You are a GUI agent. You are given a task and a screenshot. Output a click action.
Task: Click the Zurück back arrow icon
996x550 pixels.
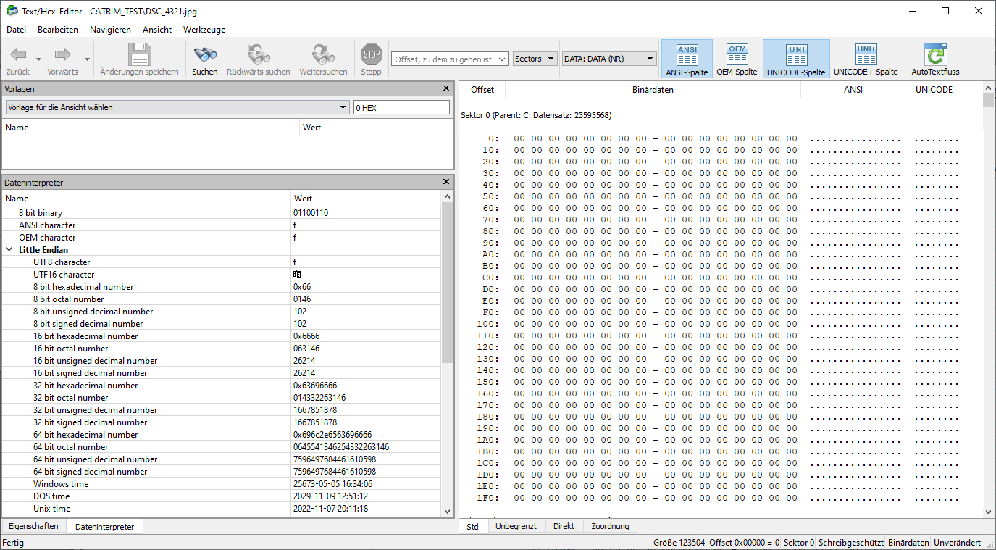tap(18, 54)
